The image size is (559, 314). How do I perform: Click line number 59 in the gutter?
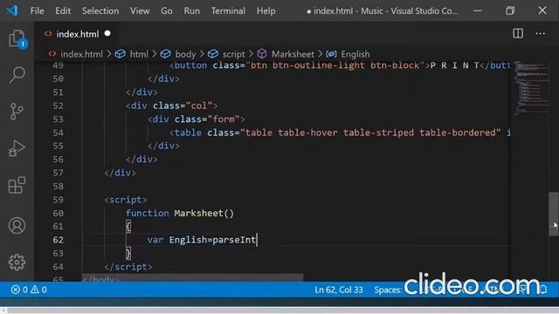(59, 200)
